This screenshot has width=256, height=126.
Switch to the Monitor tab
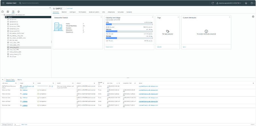pos(64,12)
